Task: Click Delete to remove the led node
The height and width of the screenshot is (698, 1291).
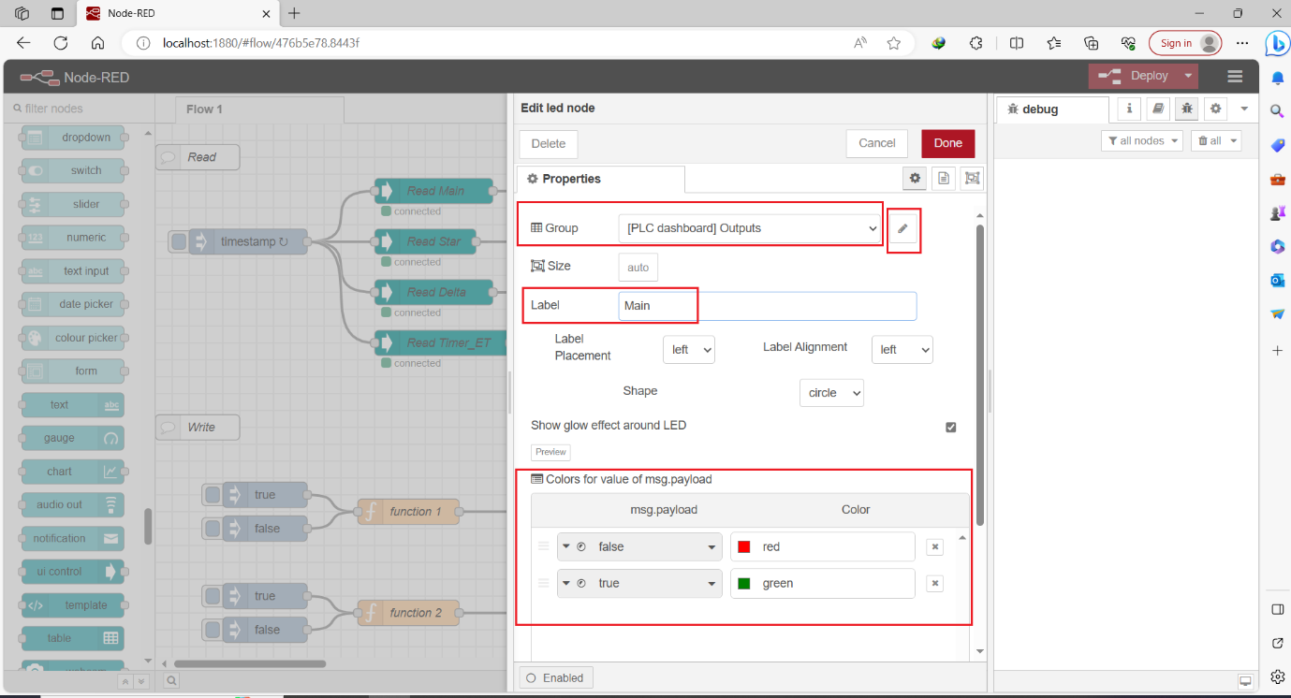Action: pos(548,143)
